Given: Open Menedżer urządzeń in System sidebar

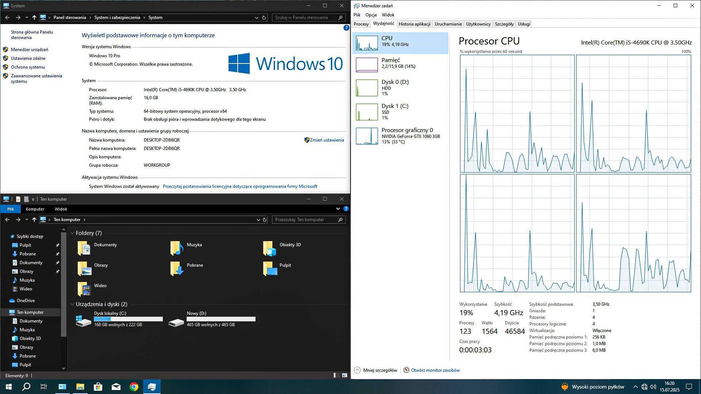Looking at the screenshot, I should click(x=29, y=50).
